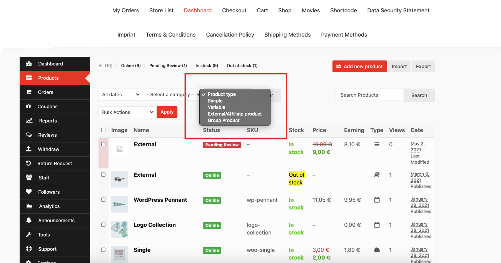Show All (10) products
This screenshot has width=501, height=263.
coord(105,65)
